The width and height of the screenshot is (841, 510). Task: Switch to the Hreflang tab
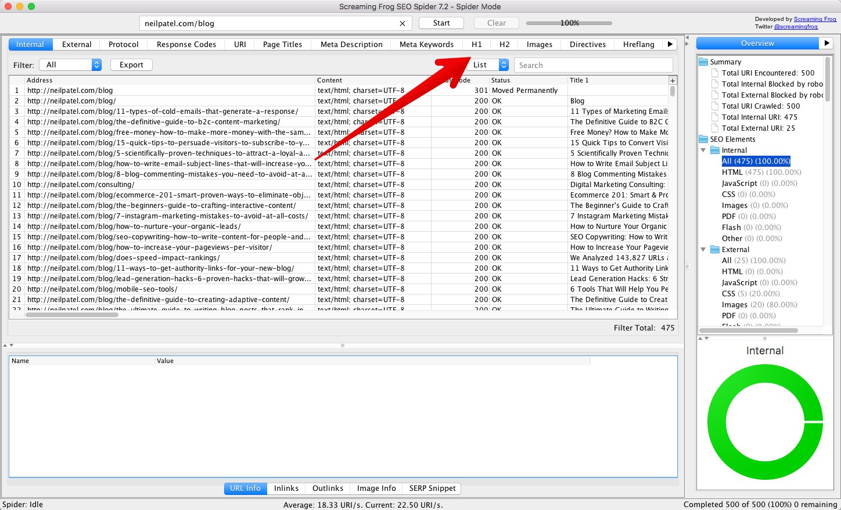[x=639, y=44]
